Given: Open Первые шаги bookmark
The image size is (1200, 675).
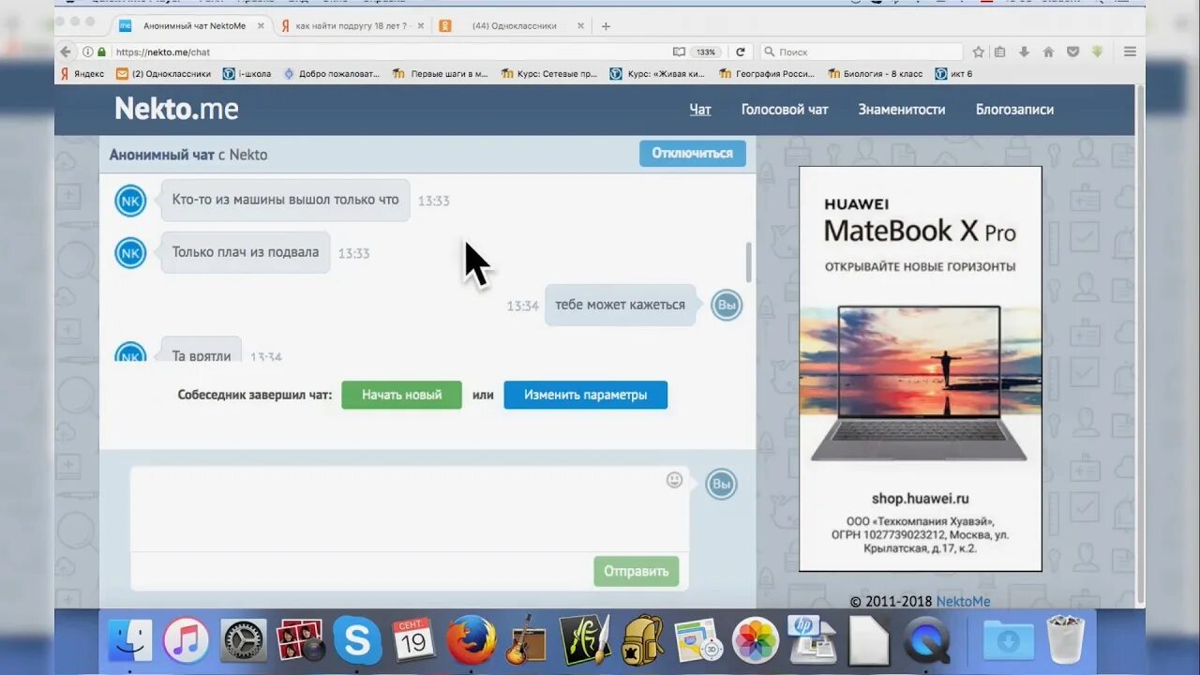Looking at the screenshot, I should tap(440, 73).
